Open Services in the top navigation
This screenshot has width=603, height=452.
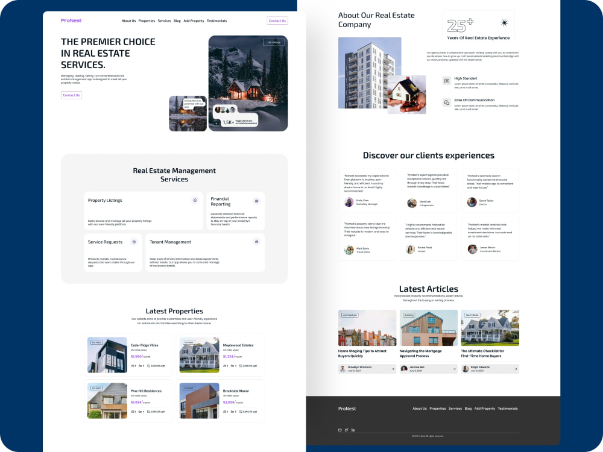click(x=164, y=20)
